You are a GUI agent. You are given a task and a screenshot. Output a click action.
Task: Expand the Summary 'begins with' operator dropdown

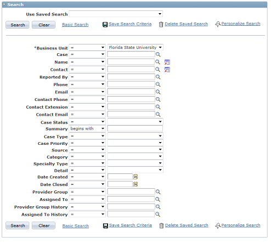pyautogui.click(x=87, y=129)
